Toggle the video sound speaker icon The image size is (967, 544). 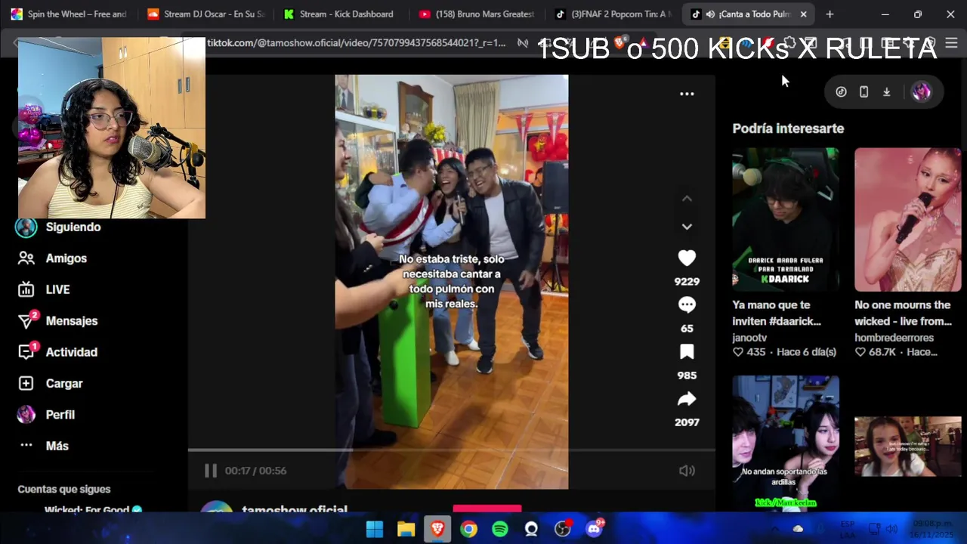[687, 471]
